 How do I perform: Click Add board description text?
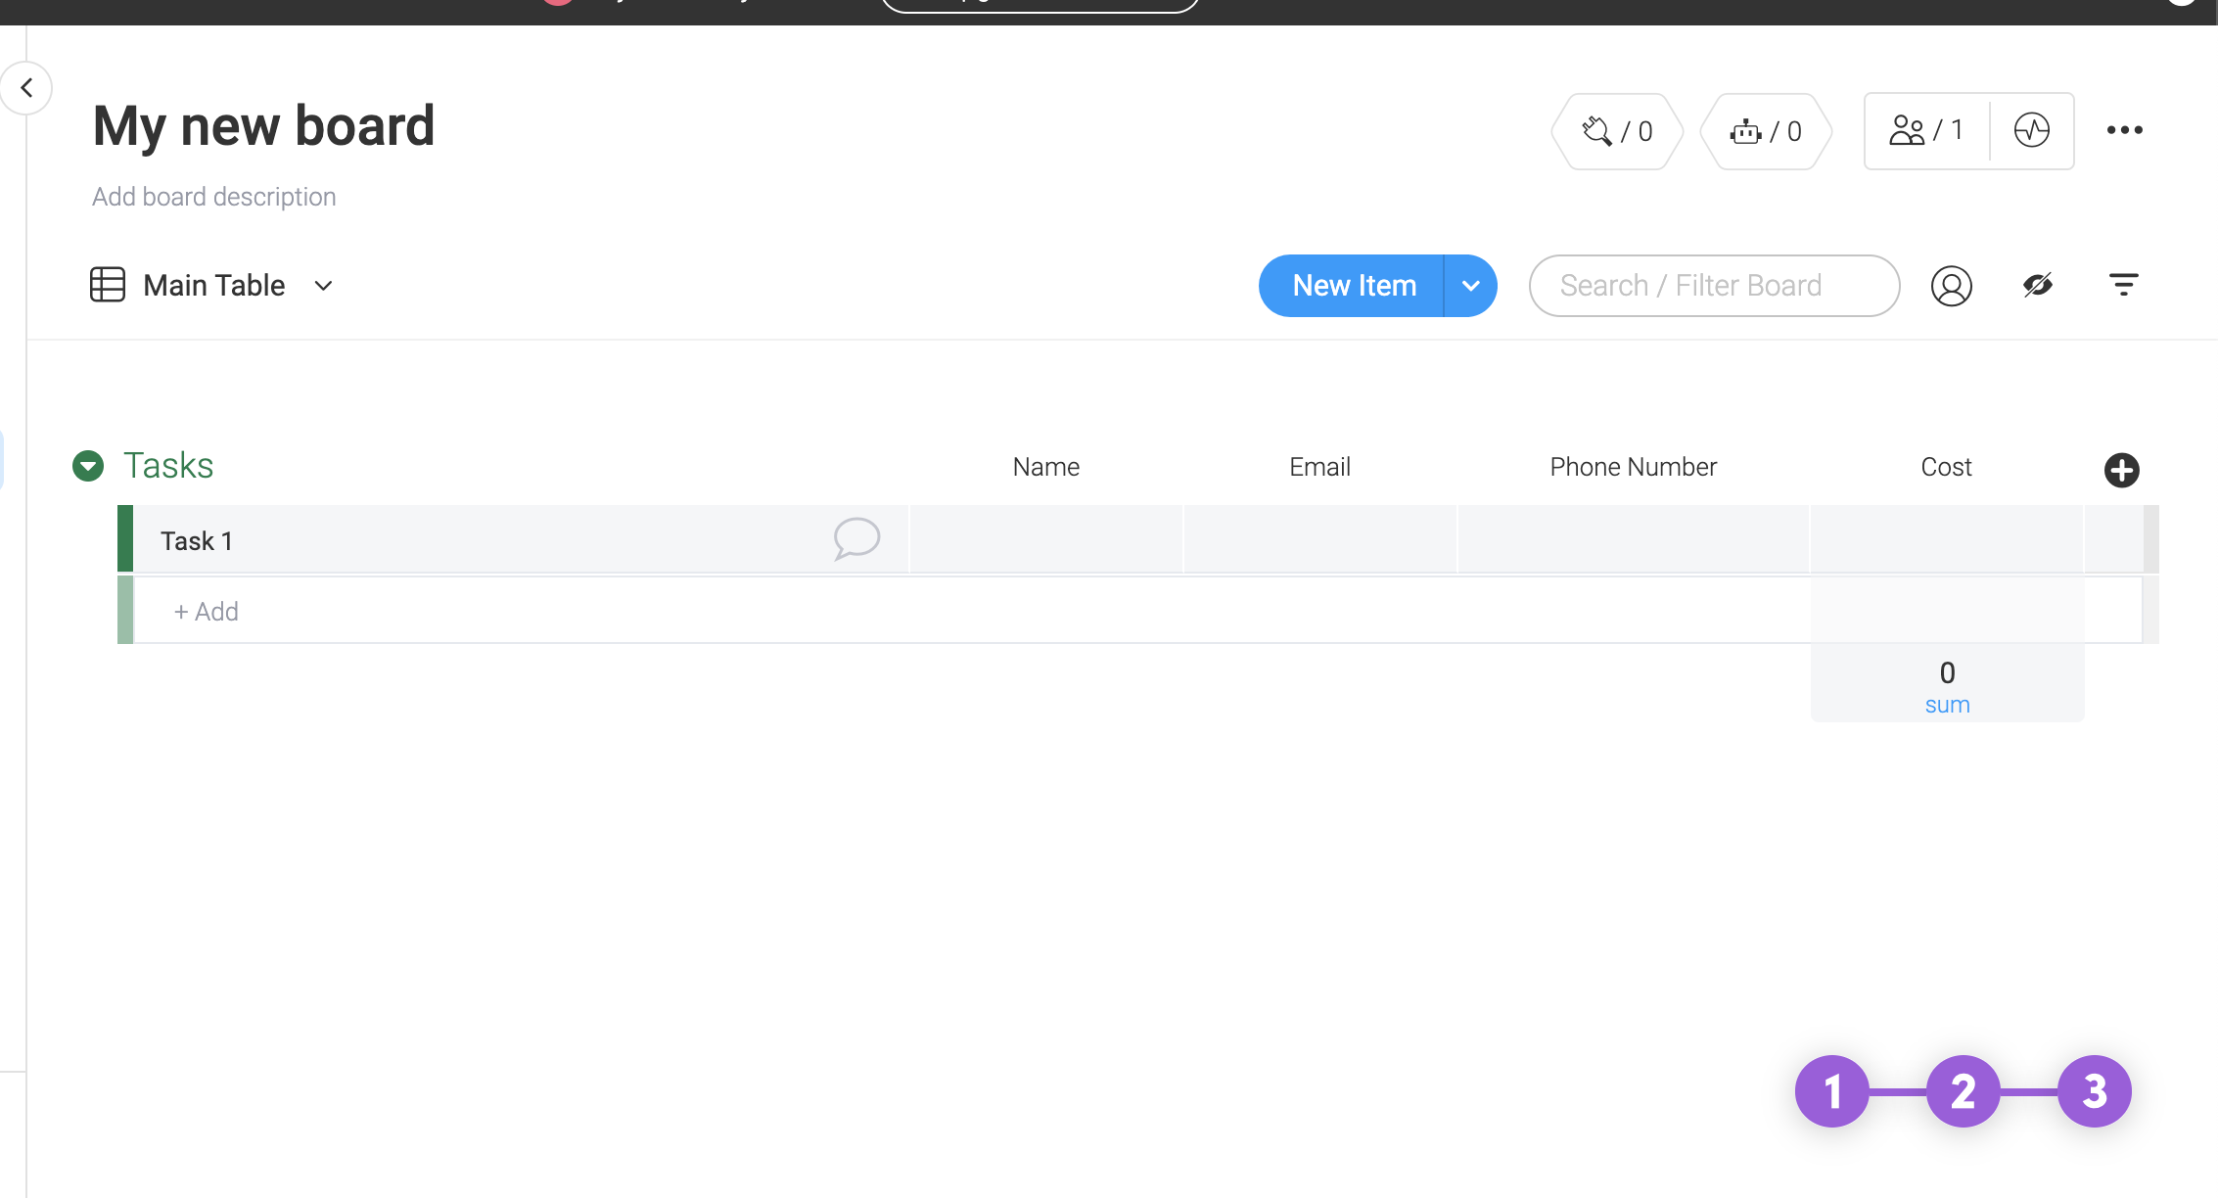(213, 197)
